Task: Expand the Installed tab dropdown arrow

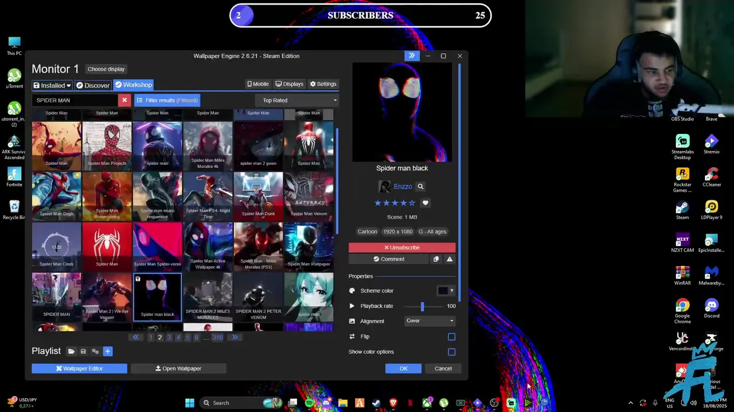Action: [x=69, y=86]
